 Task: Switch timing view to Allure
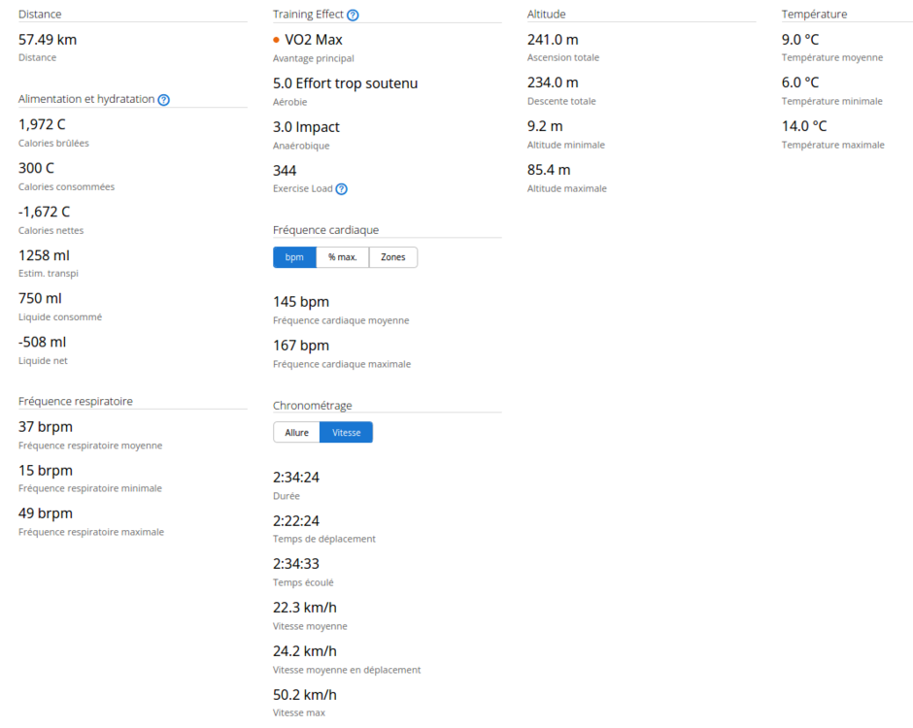tap(296, 432)
